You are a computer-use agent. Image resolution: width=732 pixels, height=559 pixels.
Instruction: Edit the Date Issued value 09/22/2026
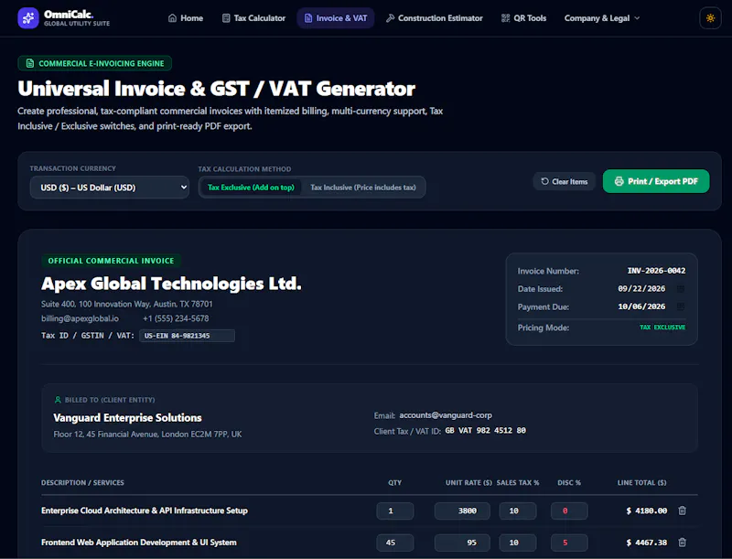point(641,289)
